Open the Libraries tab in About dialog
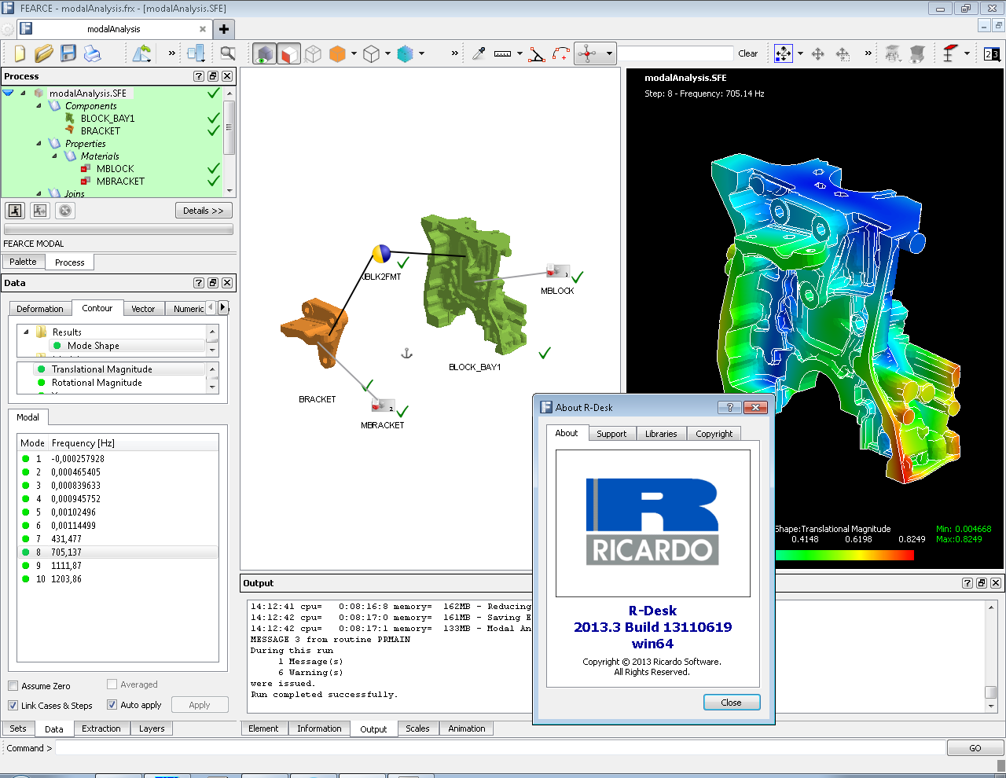Image resolution: width=1006 pixels, height=778 pixels. [x=660, y=434]
